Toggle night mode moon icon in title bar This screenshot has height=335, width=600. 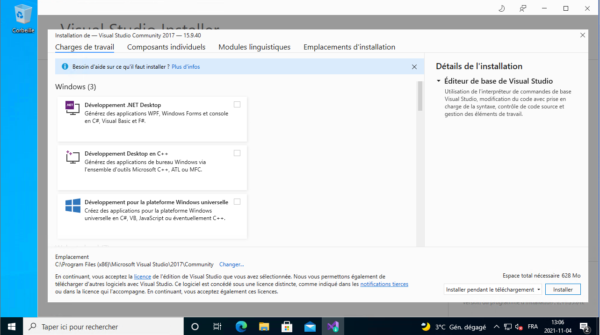coord(502,8)
